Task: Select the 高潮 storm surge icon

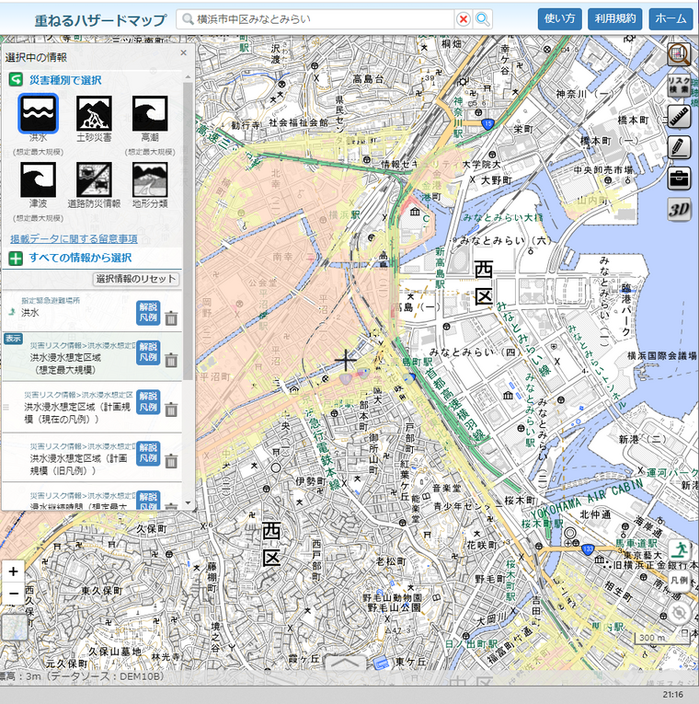Action: (x=150, y=113)
